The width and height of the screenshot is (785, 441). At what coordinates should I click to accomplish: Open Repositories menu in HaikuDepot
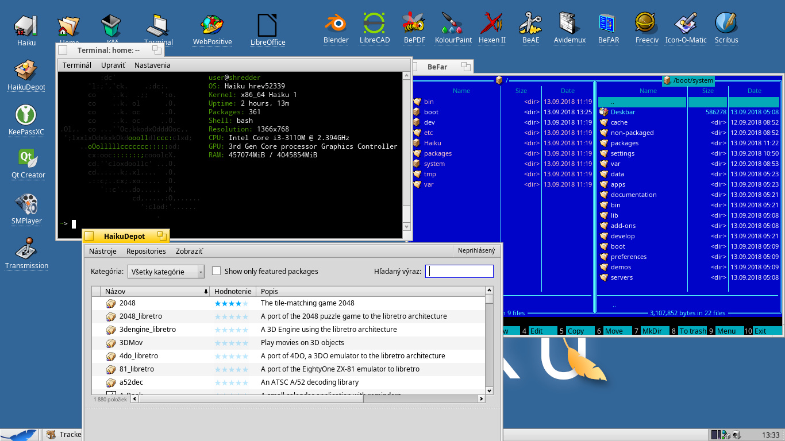[146, 252]
